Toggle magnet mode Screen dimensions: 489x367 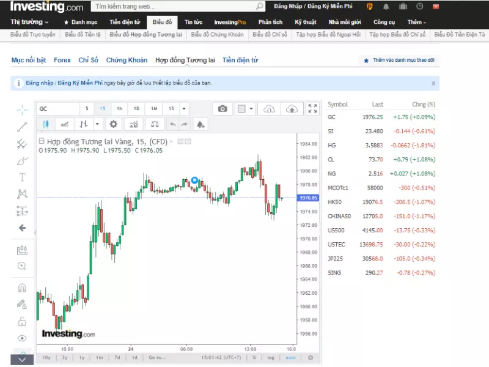click(x=22, y=287)
